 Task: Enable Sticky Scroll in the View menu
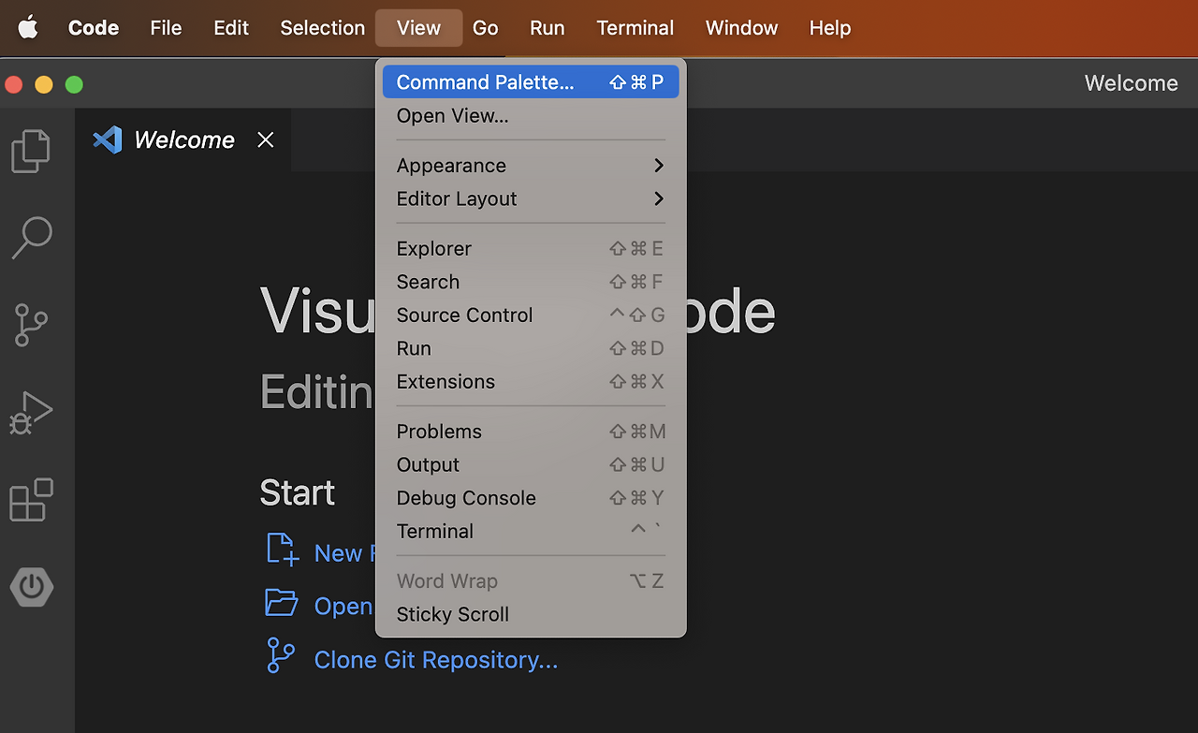452,614
